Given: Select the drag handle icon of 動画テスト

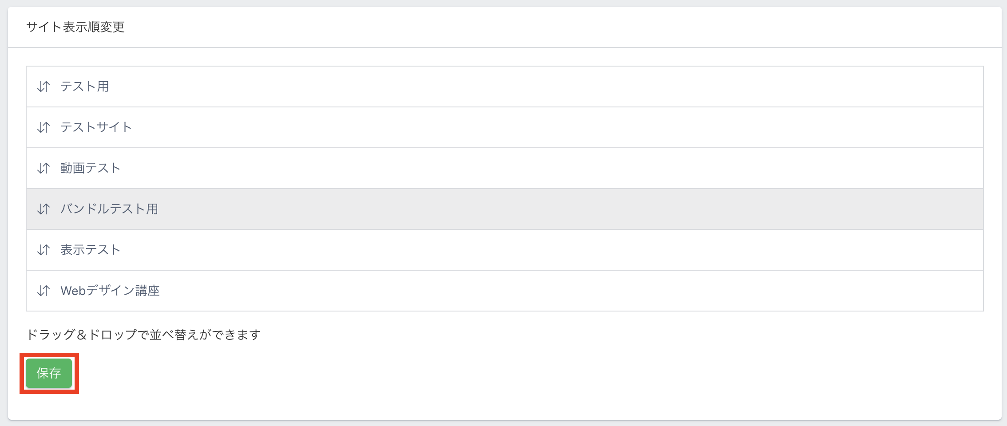Looking at the screenshot, I should coord(44,168).
